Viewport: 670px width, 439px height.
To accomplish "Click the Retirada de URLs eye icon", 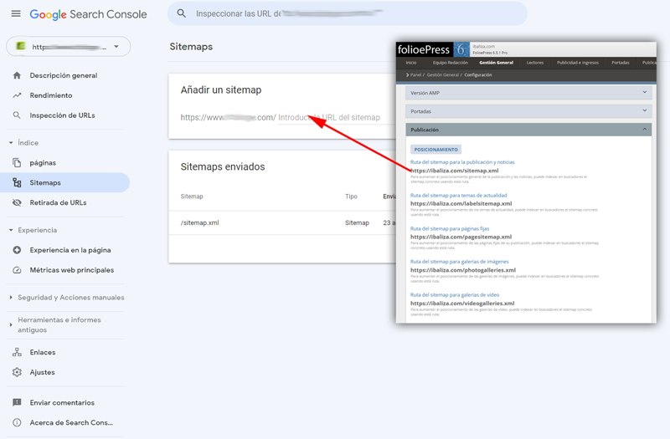I will tap(17, 202).
